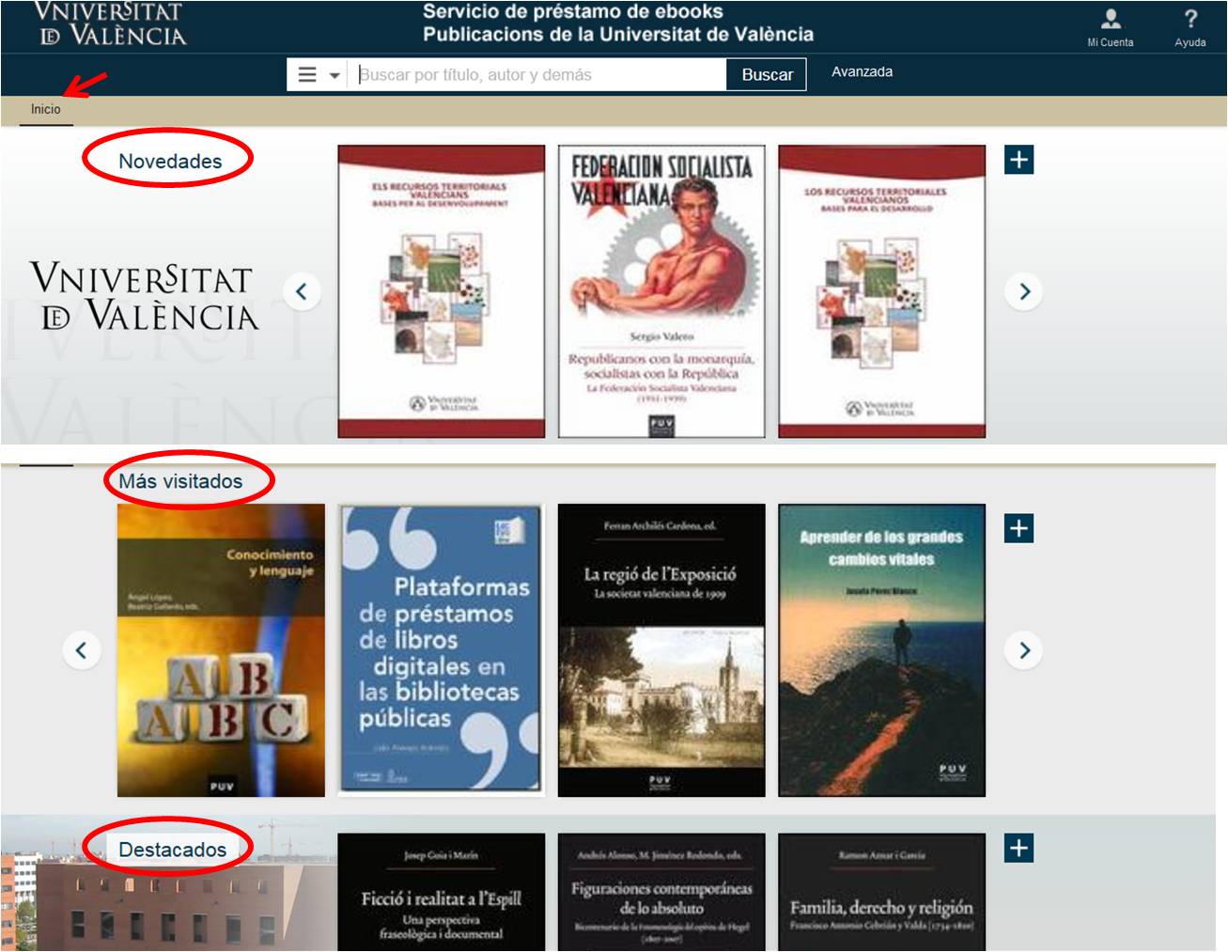Open 'Ficció i realitat a l'Espill' book cover
Screen dimensions: 1228x952
[442, 892]
